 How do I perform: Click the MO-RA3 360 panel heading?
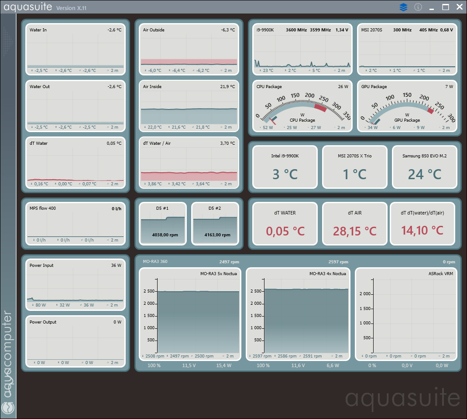point(155,261)
